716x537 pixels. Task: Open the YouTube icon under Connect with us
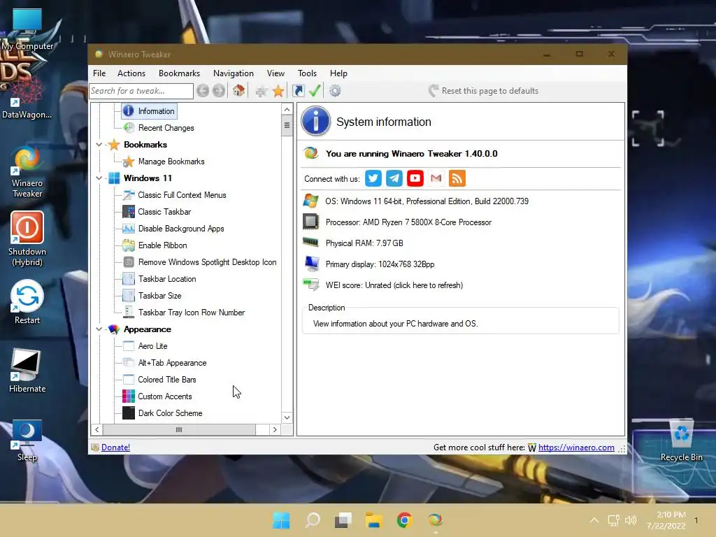tap(415, 178)
